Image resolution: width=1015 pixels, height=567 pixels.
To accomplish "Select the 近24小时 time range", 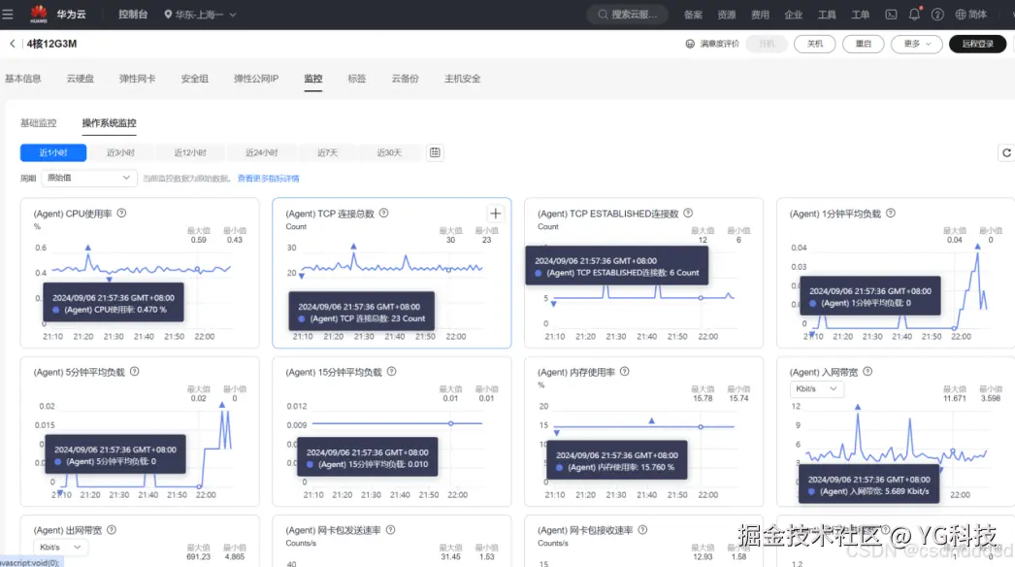I will click(262, 153).
